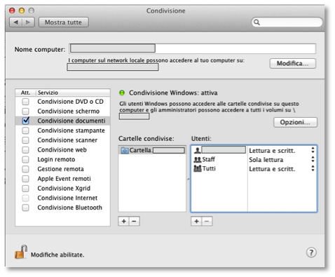This screenshot has height=277, width=335.
Task: Enable Condivisione stampante checkbox
Action: tap(25, 130)
